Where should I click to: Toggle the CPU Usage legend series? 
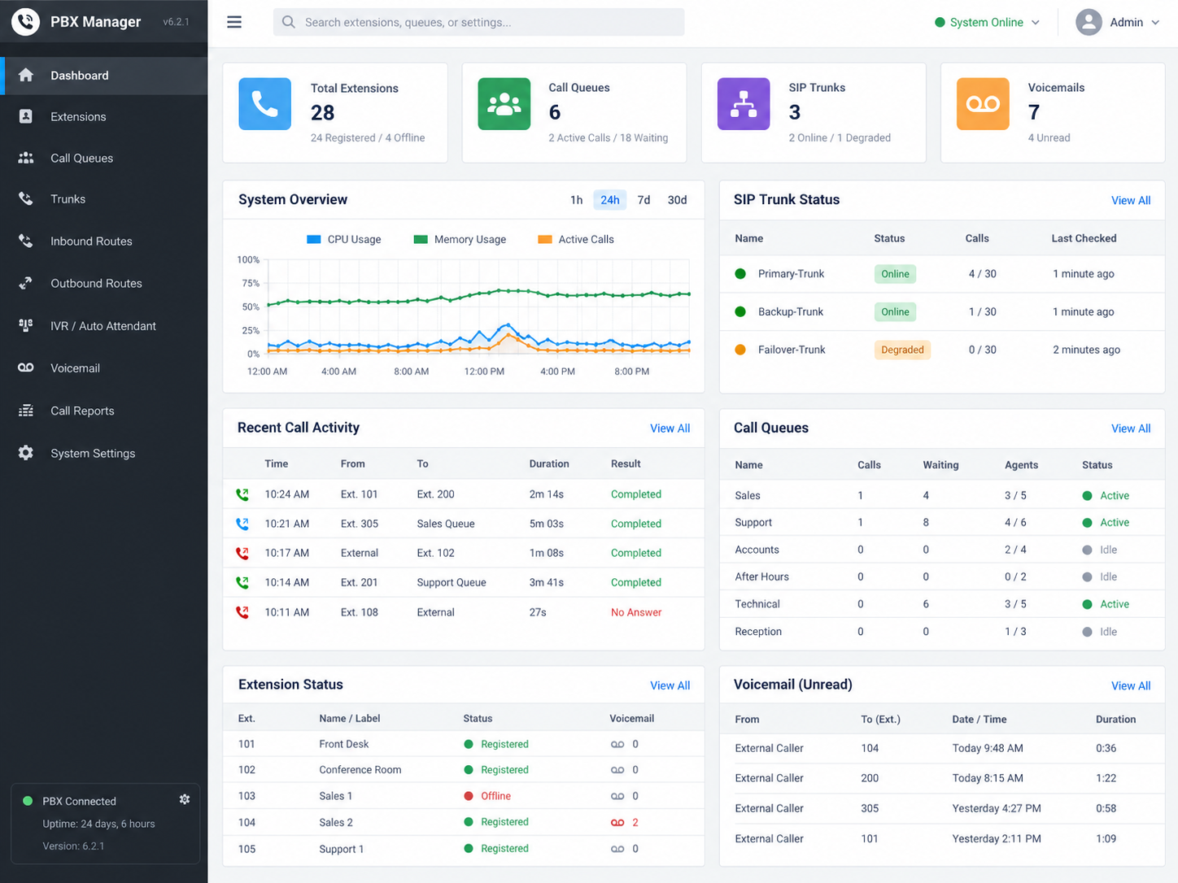coord(344,239)
